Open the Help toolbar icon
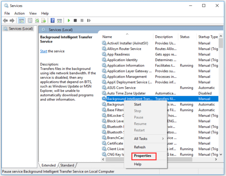Image resolution: width=226 pixels, height=176 pixels. 53,20
